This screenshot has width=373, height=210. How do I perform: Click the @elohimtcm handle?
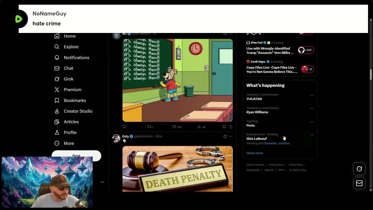143,136
